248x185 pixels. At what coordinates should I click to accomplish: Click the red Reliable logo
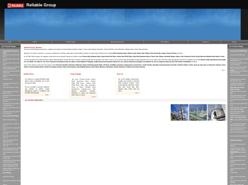click(16, 5)
